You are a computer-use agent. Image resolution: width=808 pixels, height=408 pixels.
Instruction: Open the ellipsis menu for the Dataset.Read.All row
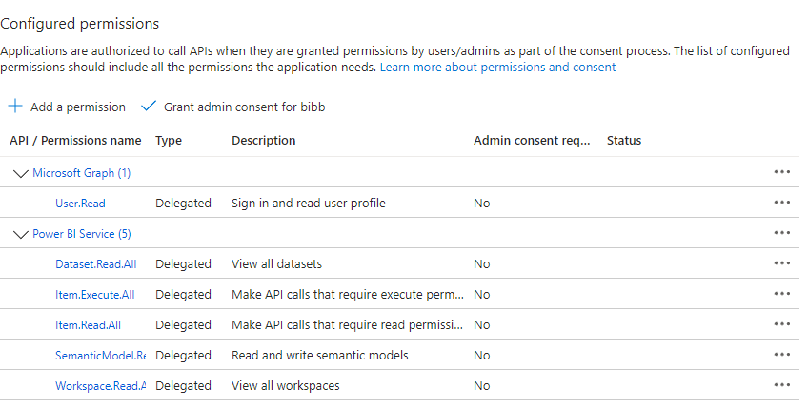tap(781, 263)
